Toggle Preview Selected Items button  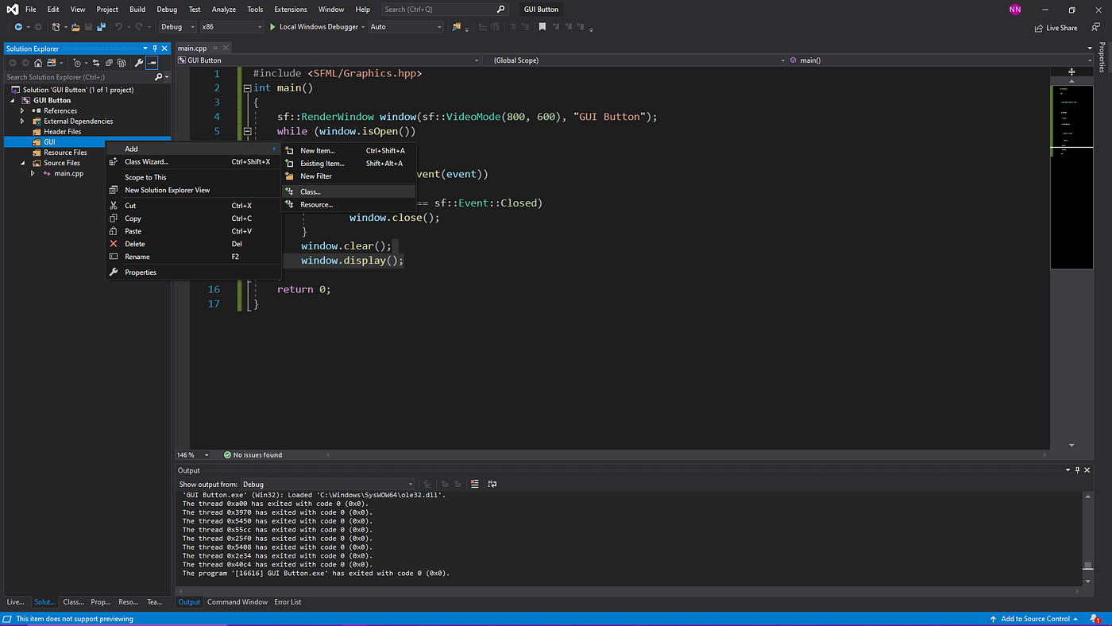(x=152, y=63)
